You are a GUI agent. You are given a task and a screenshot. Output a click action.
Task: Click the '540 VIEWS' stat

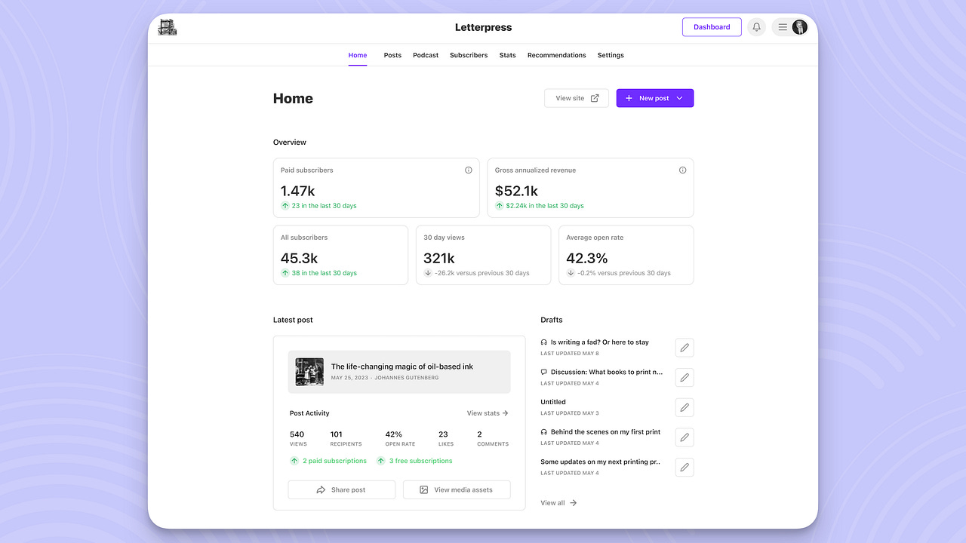pos(297,438)
